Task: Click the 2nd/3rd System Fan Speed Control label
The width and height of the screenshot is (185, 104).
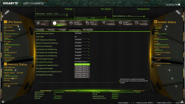Action: coord(49,72)
